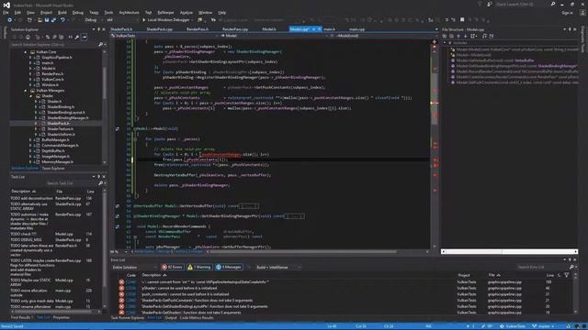588x330 pixels.
Task: Click the Sign in link
Action: (567, 12)
